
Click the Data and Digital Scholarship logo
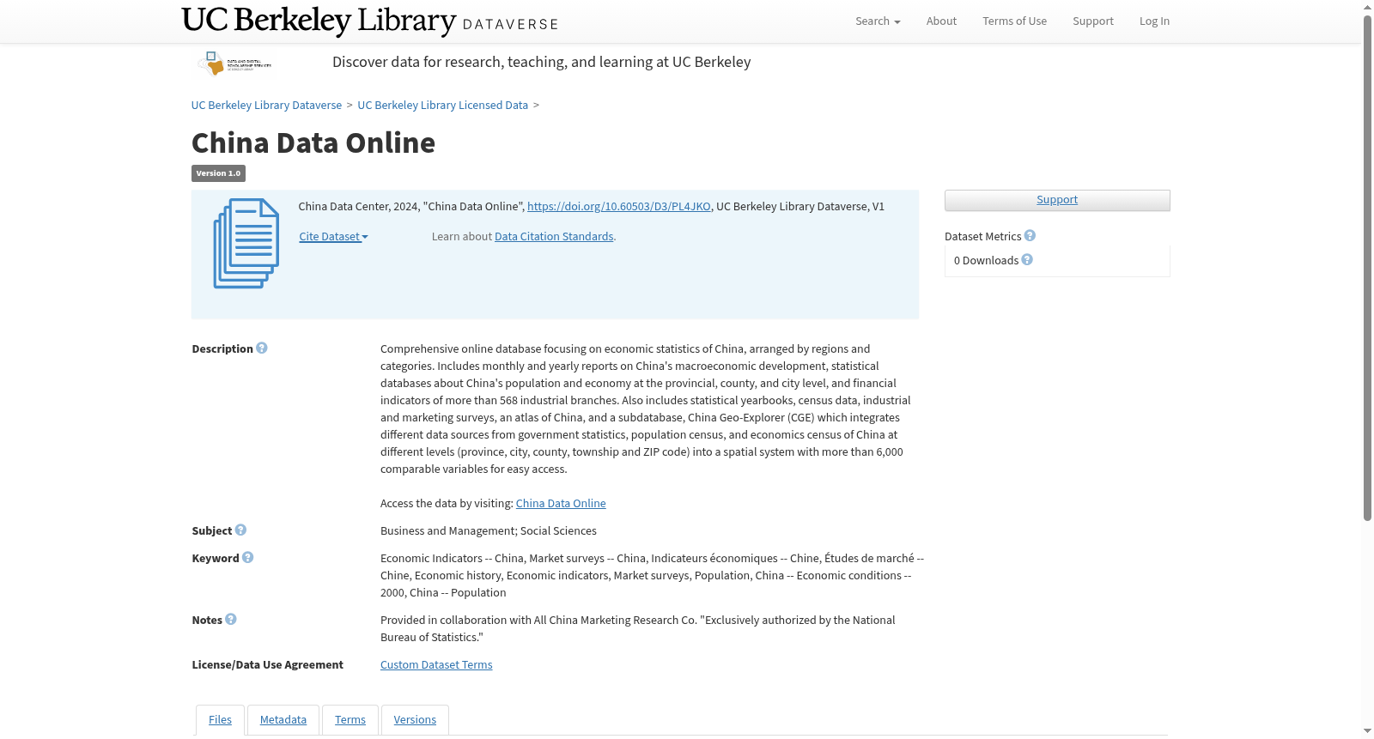234,64
